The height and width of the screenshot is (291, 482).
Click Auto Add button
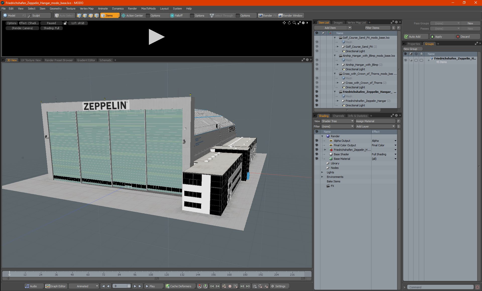coord(415,37)
